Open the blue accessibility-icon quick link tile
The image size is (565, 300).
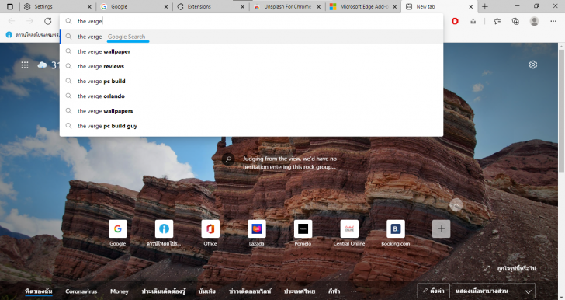(164, 228)
